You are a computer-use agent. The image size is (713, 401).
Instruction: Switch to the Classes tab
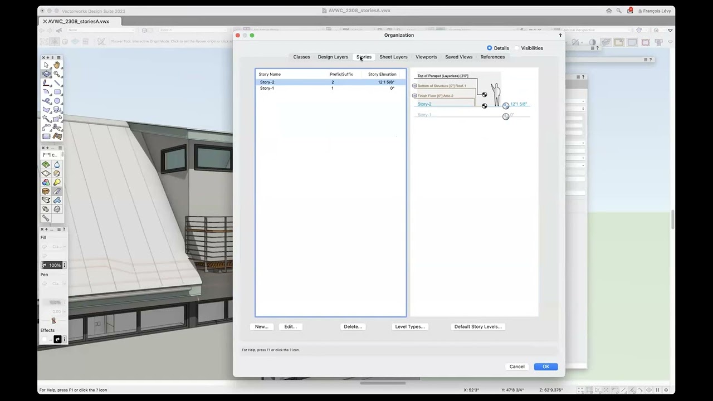(x=301, y=57)
